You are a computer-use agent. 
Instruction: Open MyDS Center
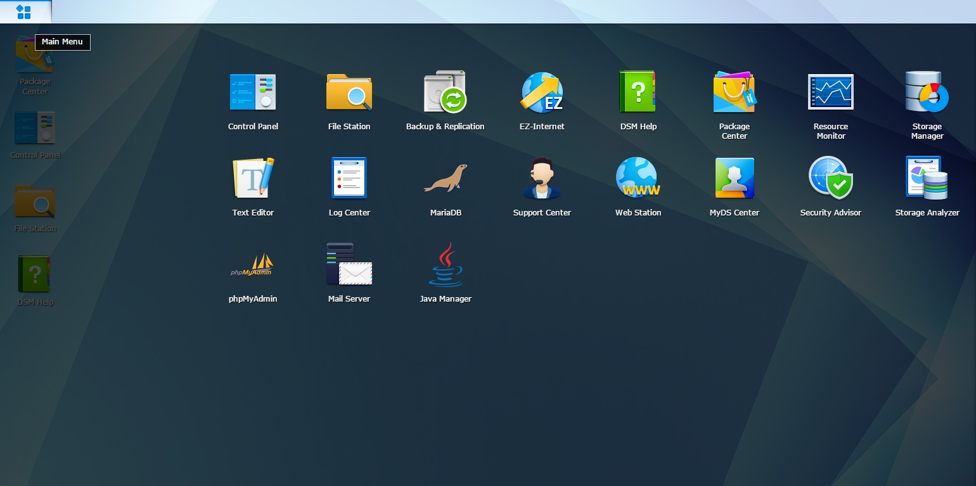pyautogui.click(x=735, y=179)
